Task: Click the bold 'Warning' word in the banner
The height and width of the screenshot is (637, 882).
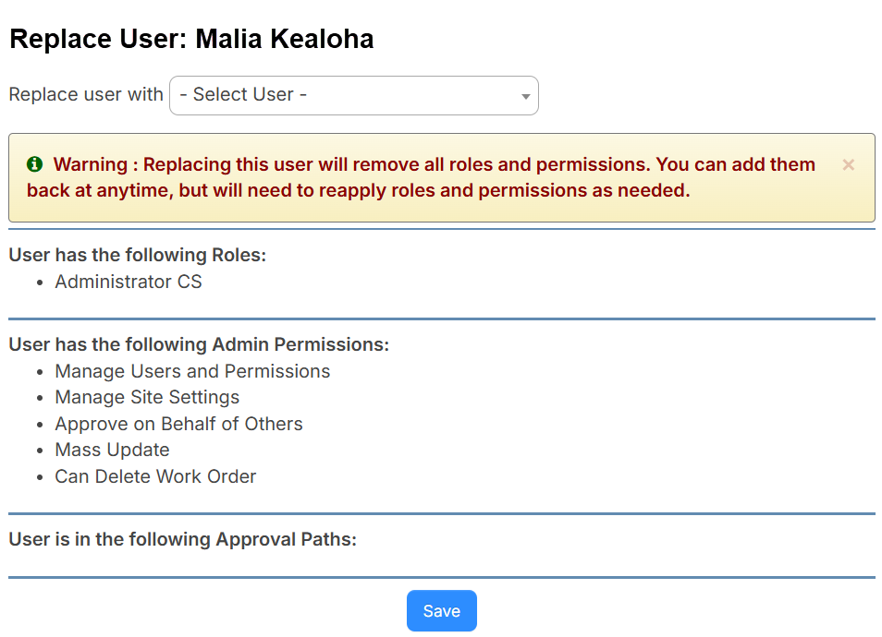Action: point(86,164)
